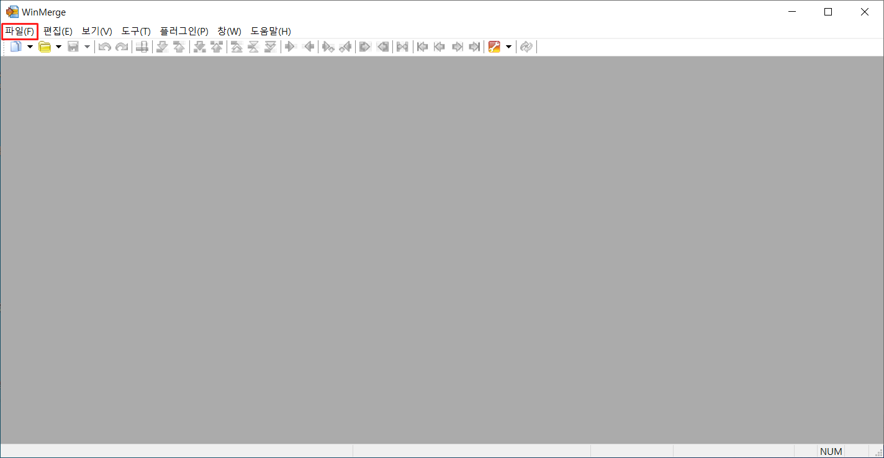Screen dimensions: 884x458
Task: Expand the Open folder dropdown arrow
Action: click(58, 46)
